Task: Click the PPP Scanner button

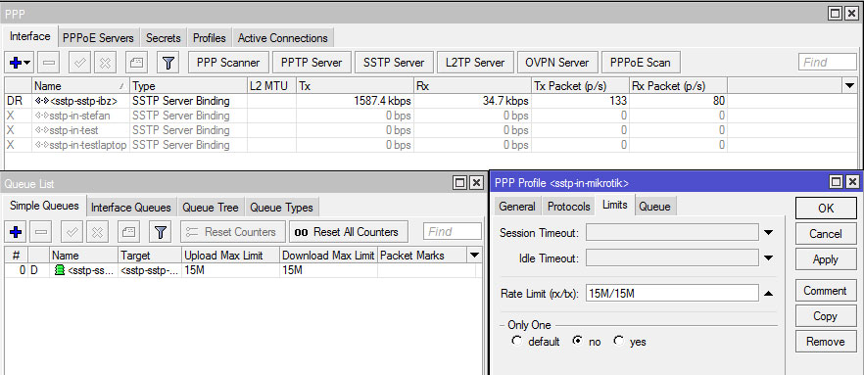Action: (227, 63)
